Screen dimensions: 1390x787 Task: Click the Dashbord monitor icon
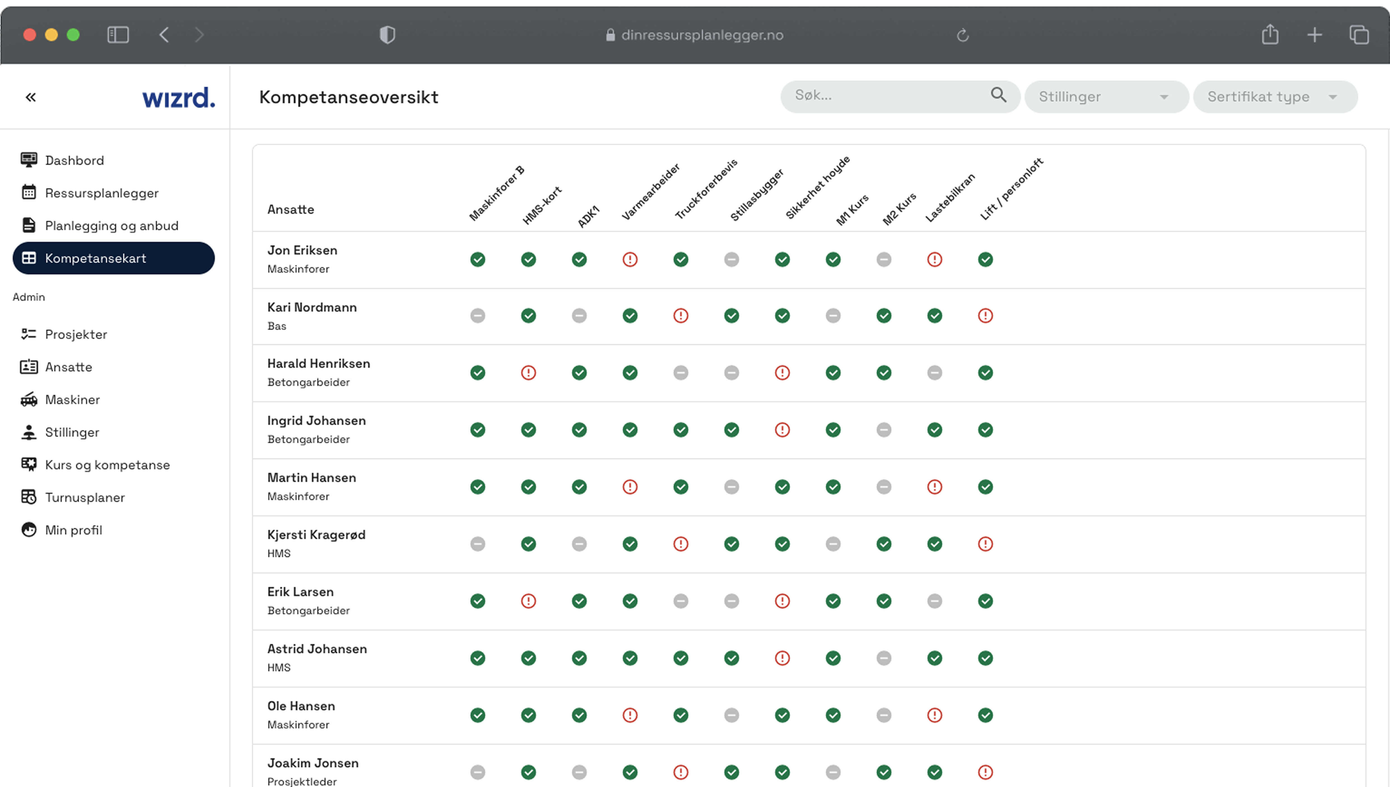pos(29,160)
